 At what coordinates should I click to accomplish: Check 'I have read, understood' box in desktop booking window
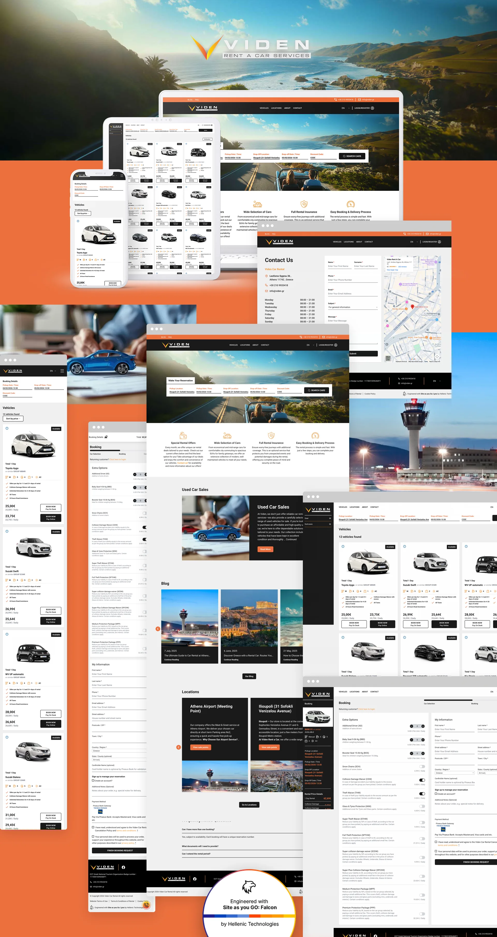(x=436, y=842)
